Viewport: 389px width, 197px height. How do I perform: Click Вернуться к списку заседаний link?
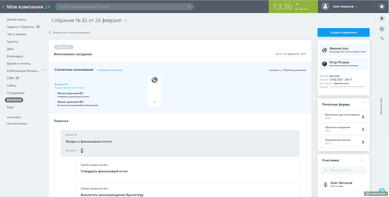click(71, 33)
